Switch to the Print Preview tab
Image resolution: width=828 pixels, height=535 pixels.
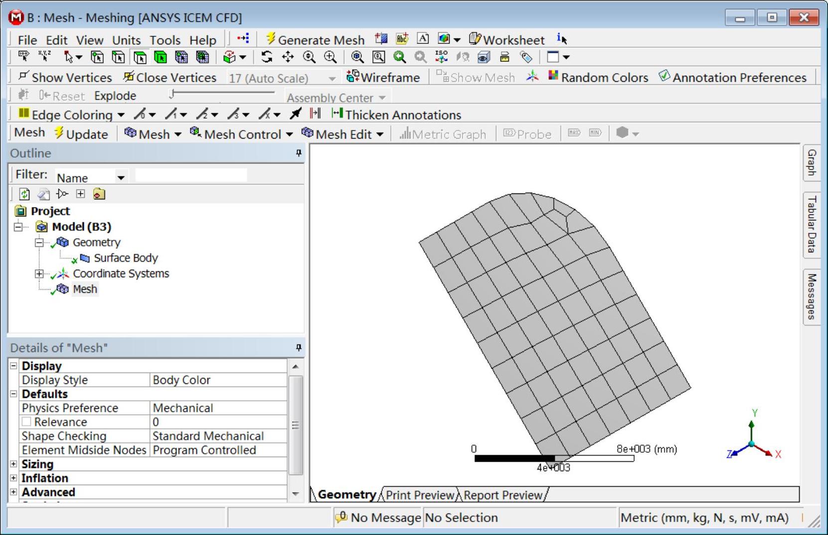point(419,495)
